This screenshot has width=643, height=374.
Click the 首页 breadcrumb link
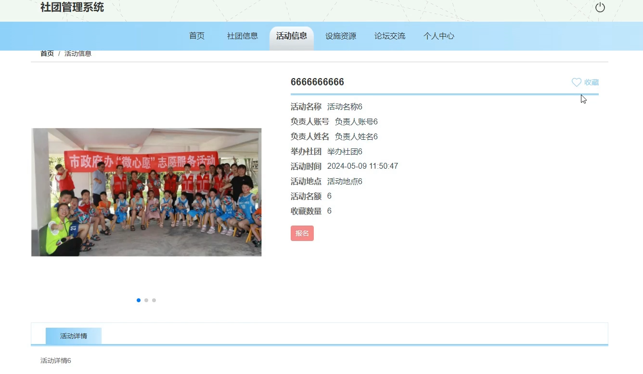point(47,53)
